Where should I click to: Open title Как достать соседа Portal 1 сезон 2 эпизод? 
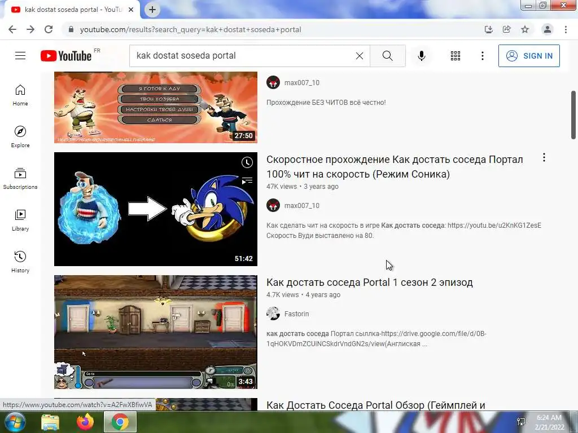coord(369,282)
